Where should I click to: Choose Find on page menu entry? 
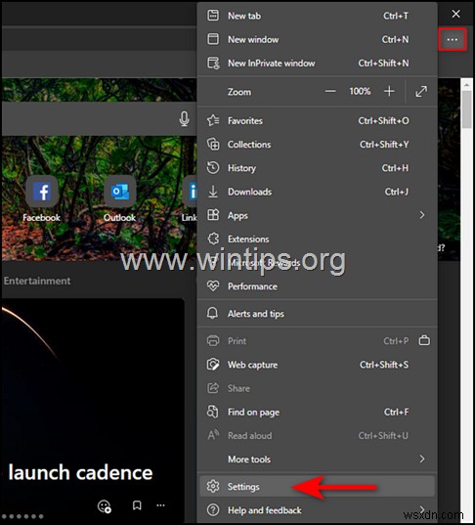[x=317, y=413]
